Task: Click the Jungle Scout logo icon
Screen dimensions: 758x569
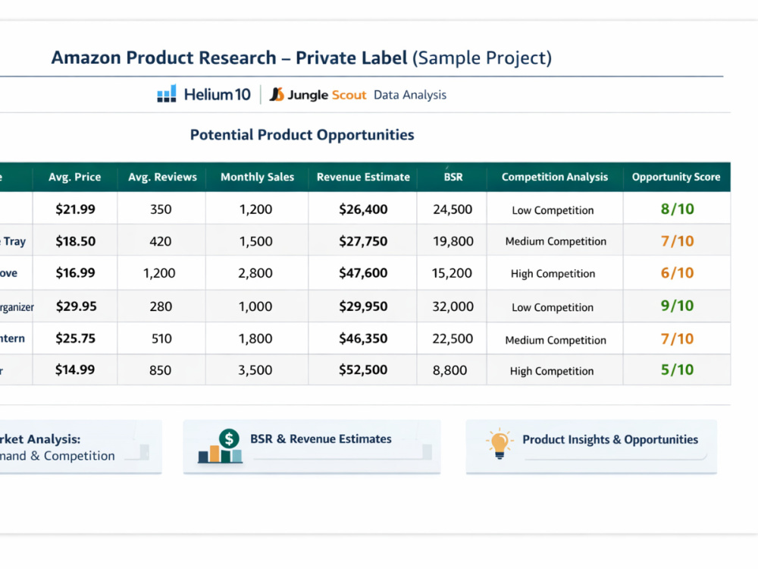Action: [277, 94]
